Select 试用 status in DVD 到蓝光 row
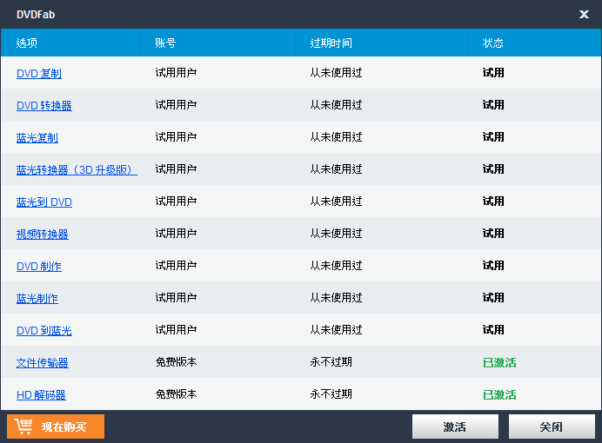602x443 pixels. click(493, 330)
